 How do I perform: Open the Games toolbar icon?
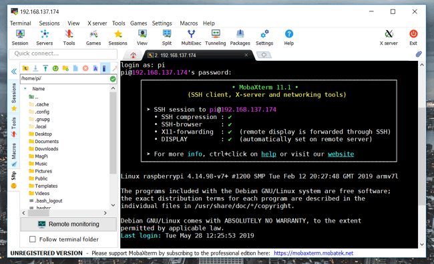click(x=93, y=37)
